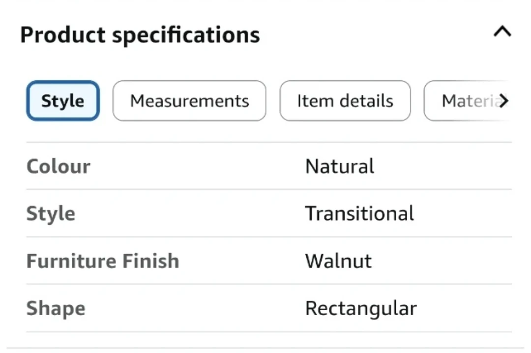This screenshot has width=531, height=353.
Task: Click the Colour attribute label
Action: coord(58,166)
